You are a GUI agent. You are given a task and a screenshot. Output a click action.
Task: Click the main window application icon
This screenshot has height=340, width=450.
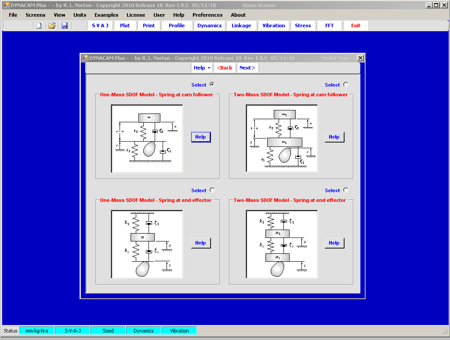click(6, 5)
